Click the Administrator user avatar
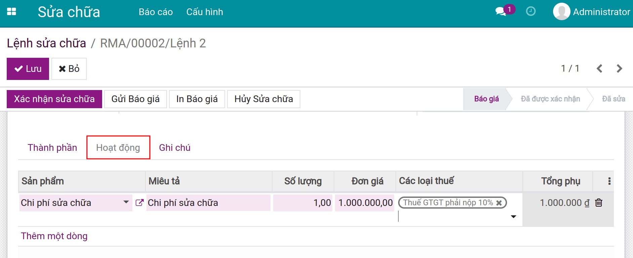 tap(561, 12)
